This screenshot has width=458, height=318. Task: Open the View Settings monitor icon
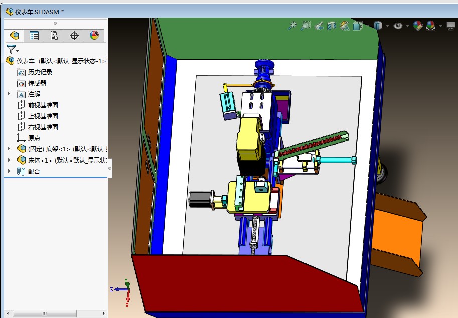pyautogui.click(x=450, y=26)
